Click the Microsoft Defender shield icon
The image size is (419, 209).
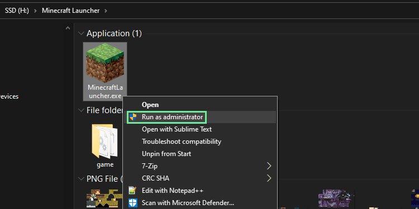coord(133,203)
